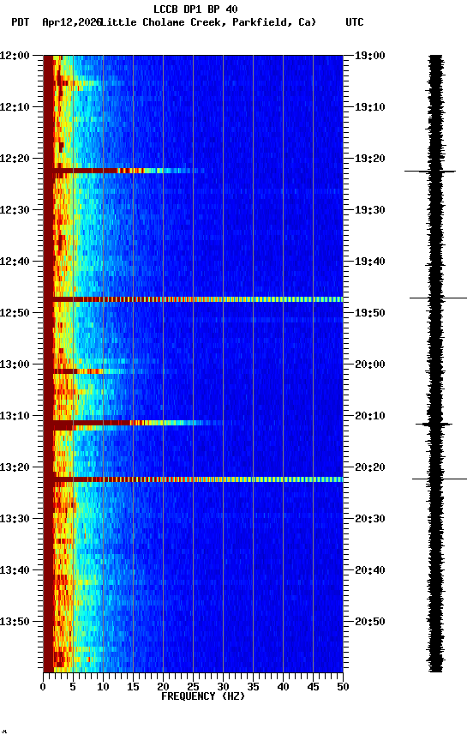473x741 pixels.
Task: Click the seismogram spike near 20:22 UTC
Action: point(440,479)
